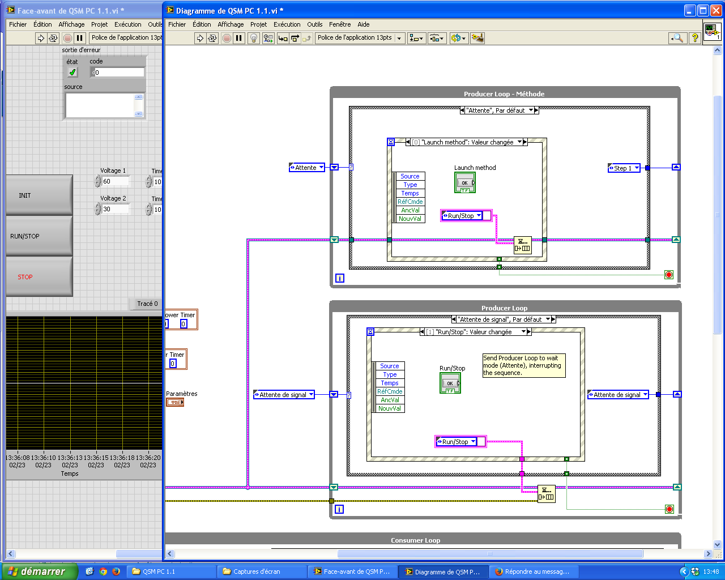This screenshot has width=725, height=580.
Task: Click Enqueue Element node in Méthode loop
Action: click(x=522, y=245)
